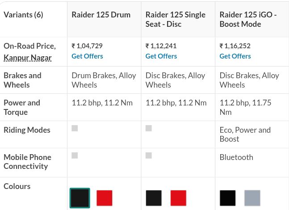Choose black swatch under Single Seat - Disc
This screenshot has height=210, width=289.
(154, 198)
